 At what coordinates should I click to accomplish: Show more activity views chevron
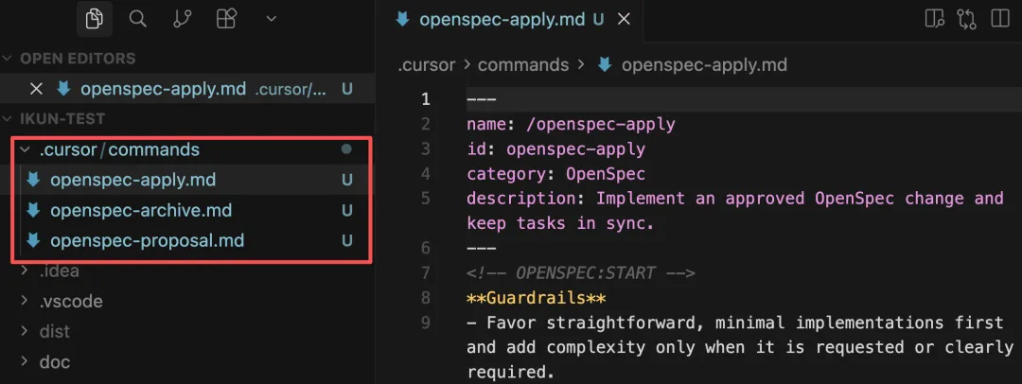point(272,20)
